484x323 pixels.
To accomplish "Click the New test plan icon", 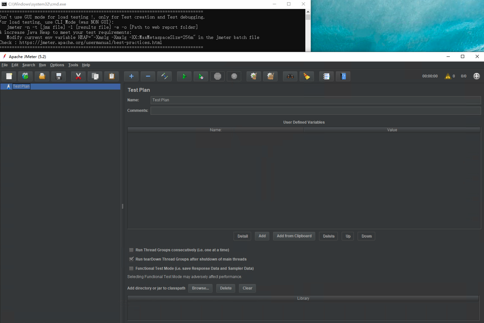I will pos(9,76).
